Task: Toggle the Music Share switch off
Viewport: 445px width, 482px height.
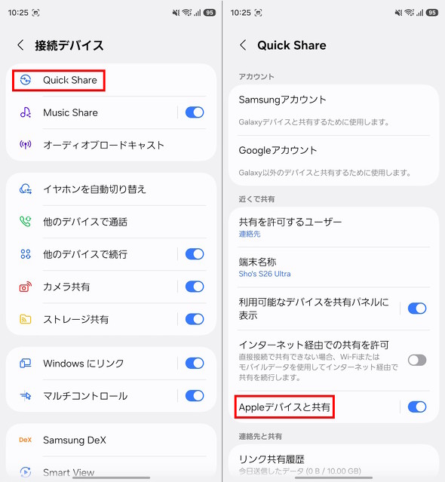Action: tap(195, 112)
